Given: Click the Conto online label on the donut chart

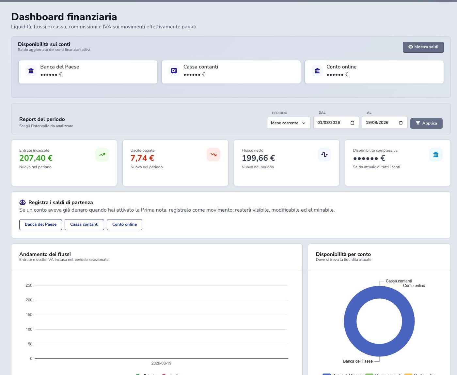Looking at the screenshot, I should [x=414, y=286].
